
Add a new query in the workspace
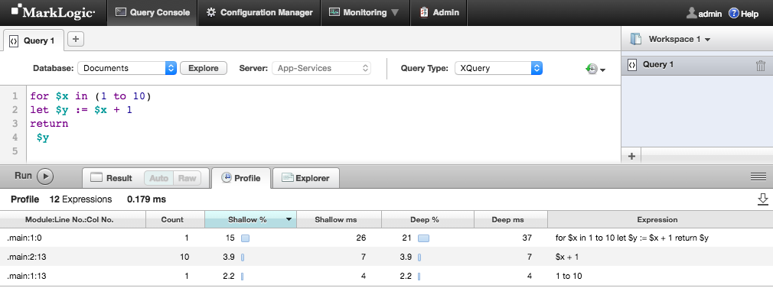point(631,157)
